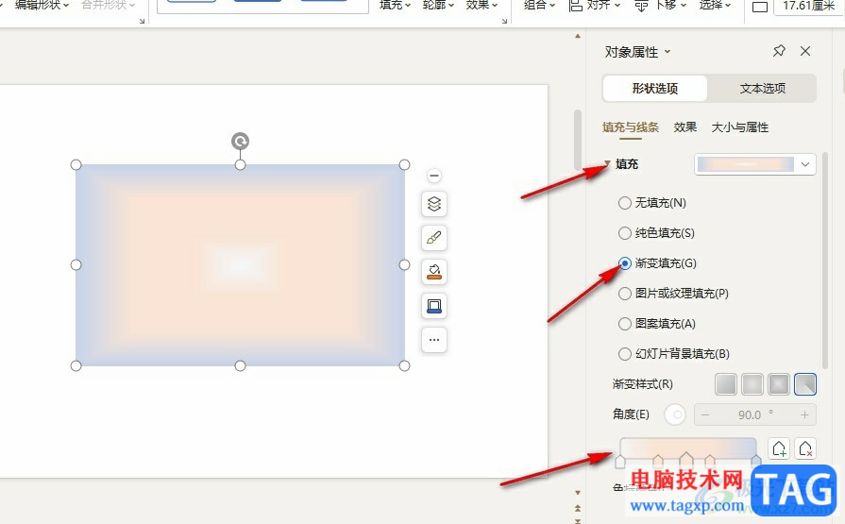Click the scroll down arrow of slide area

[577, 493]
